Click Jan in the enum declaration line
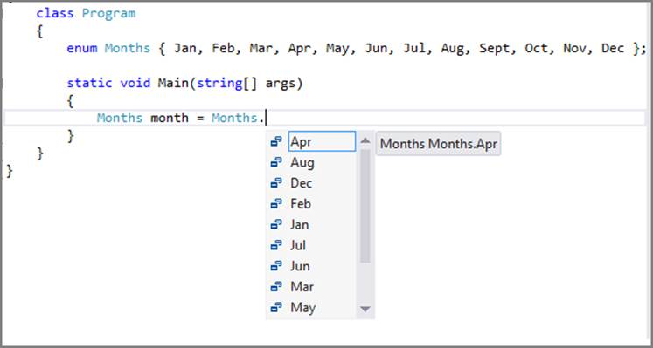 click(185, 48)
